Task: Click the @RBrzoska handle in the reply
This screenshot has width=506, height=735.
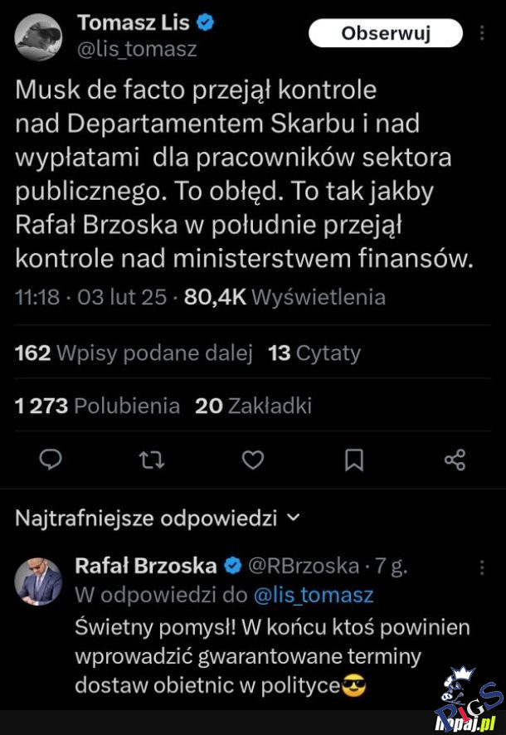Action: 304,567
